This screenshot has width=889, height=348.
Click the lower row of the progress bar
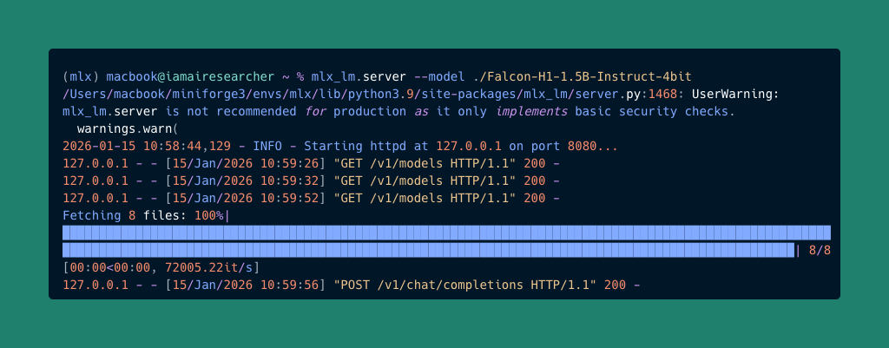[x=428, y=250]
